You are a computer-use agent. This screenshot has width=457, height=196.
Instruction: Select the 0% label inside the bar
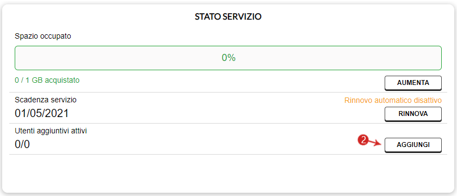coord(228,58)
